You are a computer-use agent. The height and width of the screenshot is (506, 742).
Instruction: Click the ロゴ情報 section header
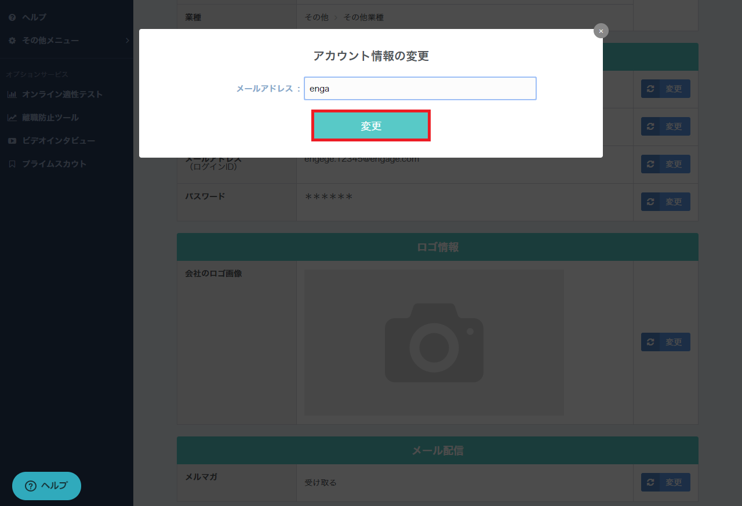coord(438,247)
